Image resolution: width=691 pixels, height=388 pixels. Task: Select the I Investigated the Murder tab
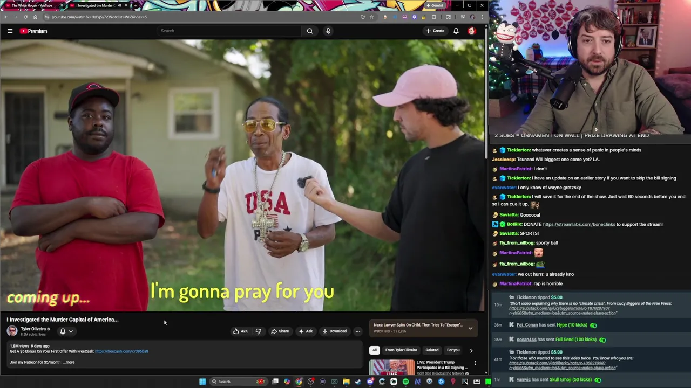(x=96, y=5)
